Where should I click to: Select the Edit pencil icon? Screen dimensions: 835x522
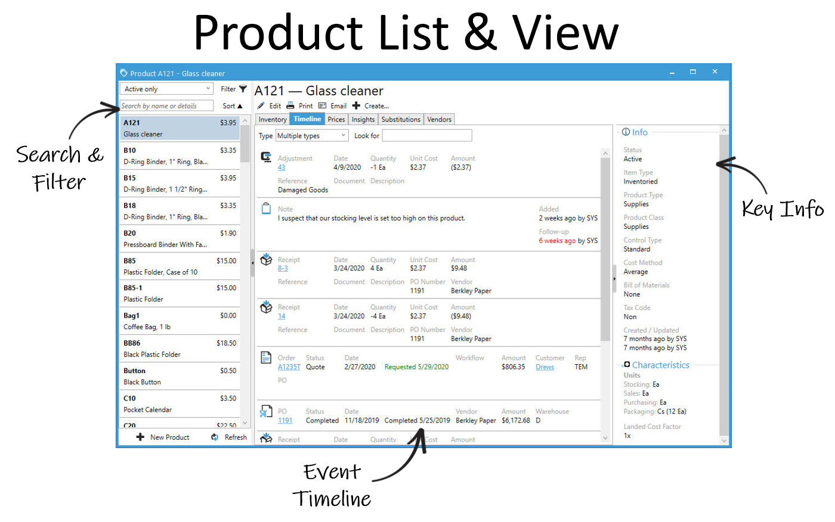[x=261, y=105]
